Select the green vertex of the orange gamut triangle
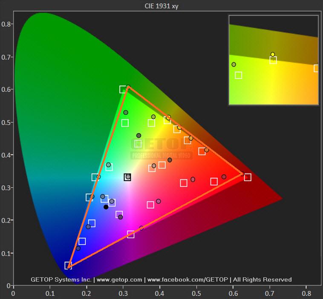The height and width of the screenshot is (299, 323). pyautogui.click(x=128, y=87)
